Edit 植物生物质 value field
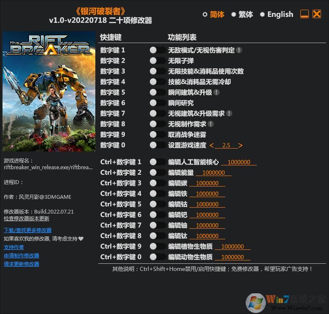Image resolution: width=329 pixels, height=314 pixels. click(233, 246)
